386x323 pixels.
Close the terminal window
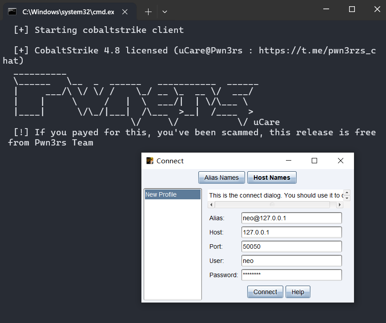tap(377, 9)
